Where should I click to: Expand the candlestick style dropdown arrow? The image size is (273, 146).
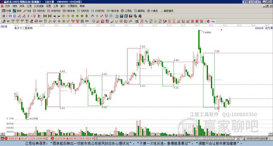click(x=31, y=16)
